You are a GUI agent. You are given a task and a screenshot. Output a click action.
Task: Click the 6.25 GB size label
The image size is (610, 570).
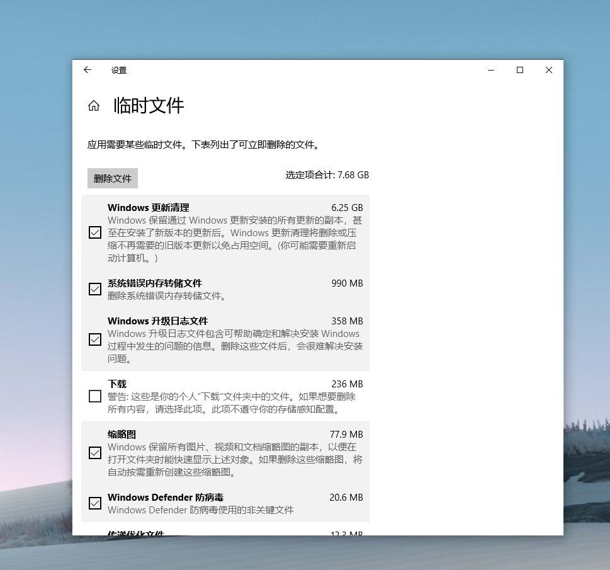coord(347,207)
